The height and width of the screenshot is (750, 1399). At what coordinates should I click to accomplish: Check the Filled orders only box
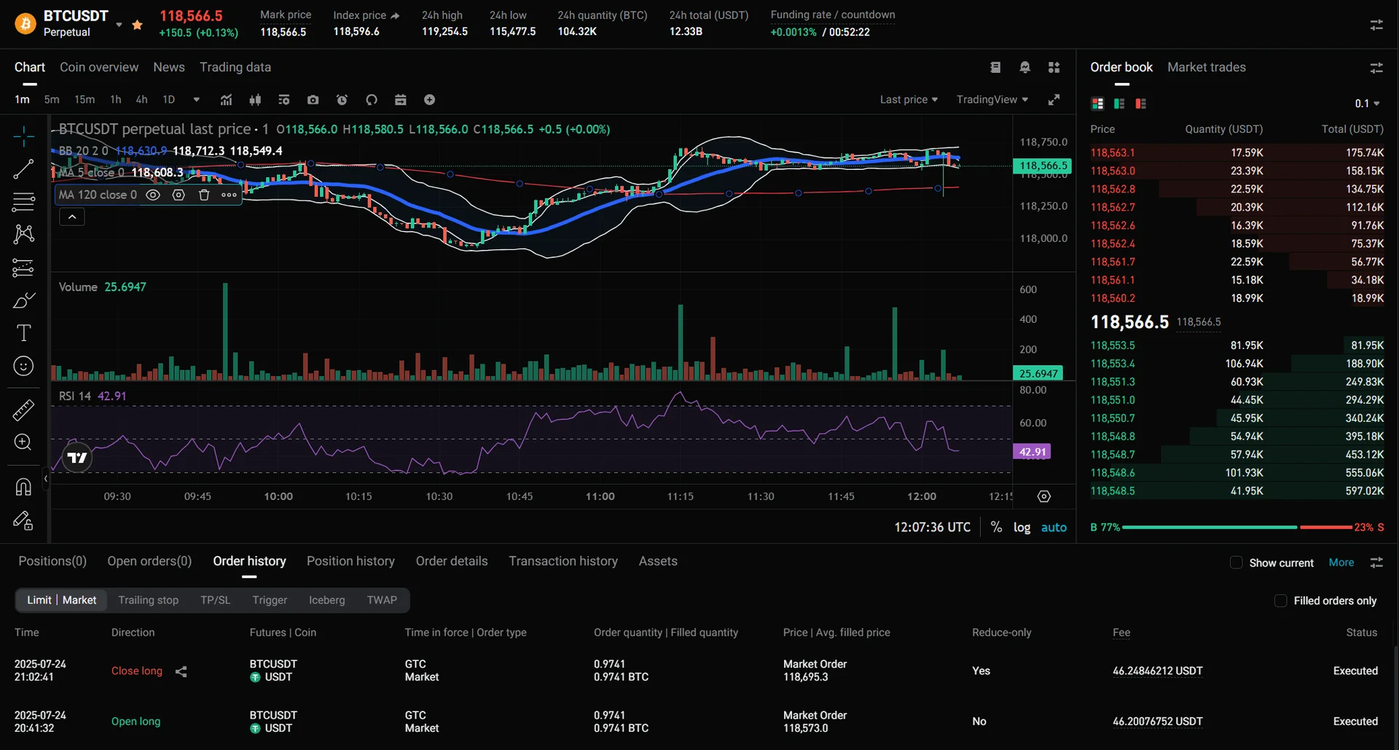pyautogui.click(x=1280, y=601)
